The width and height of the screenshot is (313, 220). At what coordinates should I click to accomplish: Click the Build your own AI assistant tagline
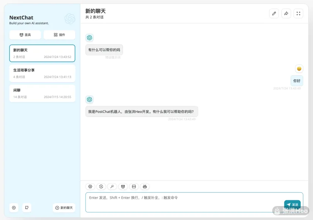29,23
